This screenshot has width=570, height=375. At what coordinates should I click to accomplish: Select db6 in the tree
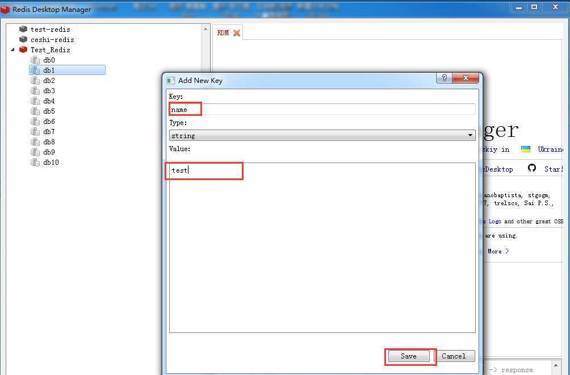(49, 121)
